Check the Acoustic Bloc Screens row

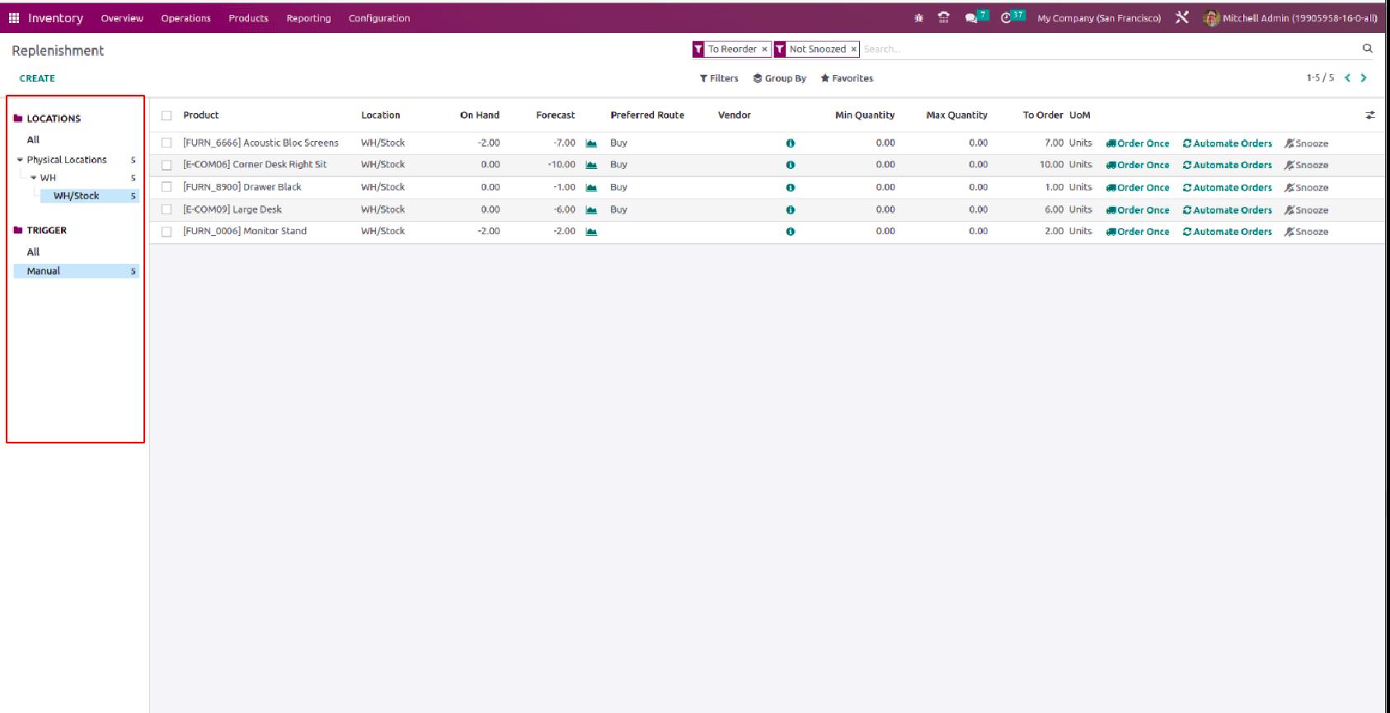(x=167, y=143)
